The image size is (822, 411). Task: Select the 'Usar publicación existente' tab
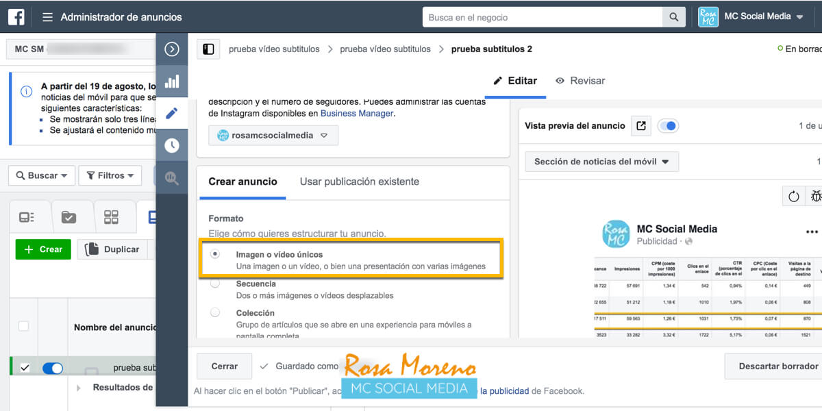pos(360,182)
